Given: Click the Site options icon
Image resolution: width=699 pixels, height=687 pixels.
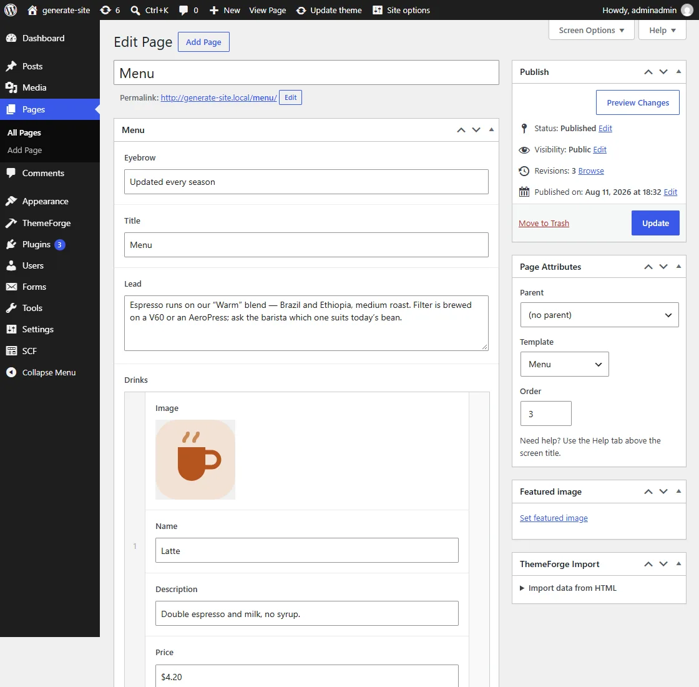Looking at the screenshot, I should click(x=378, y=10).
